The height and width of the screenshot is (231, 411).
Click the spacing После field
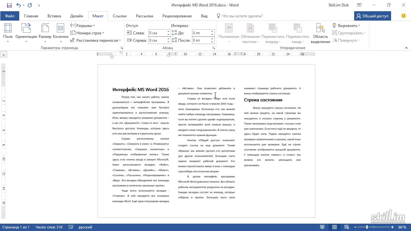coord(201,40)
